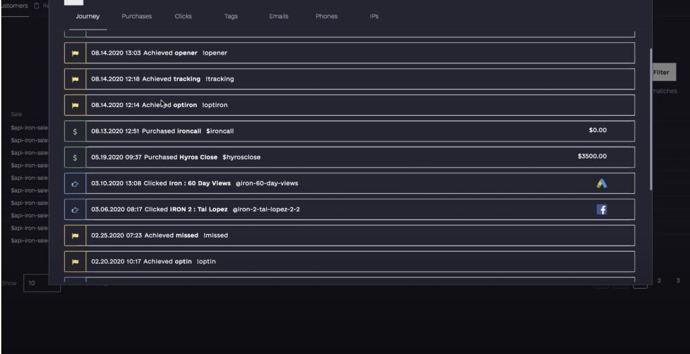Image resolution: width=690 pixels, height=354 pixels.
Task: Click flag icon next to optiron entry
Action: pos(75,105)
